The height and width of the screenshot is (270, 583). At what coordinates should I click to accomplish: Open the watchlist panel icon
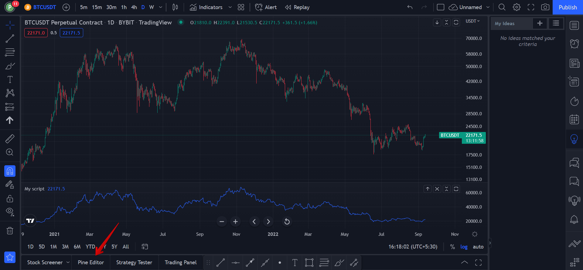pyautogui.click(x=574, y=25)
